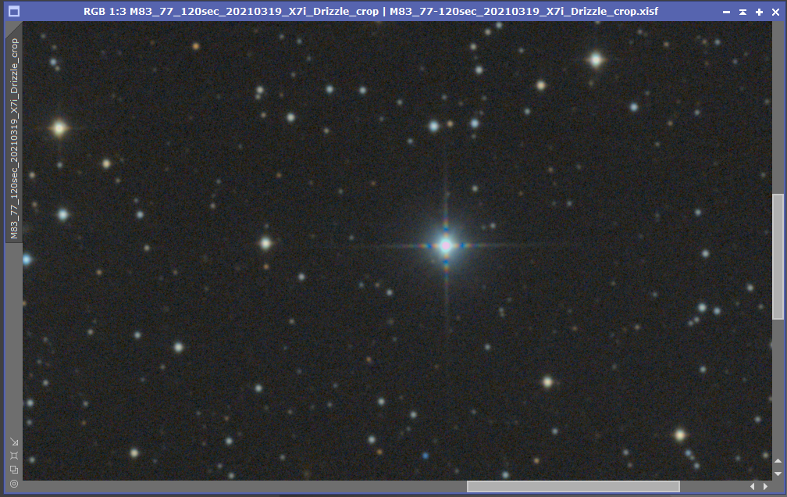787x497 pixels.
Task: Click the diagonal arrow resize icon
Action: [x=14, y=442]
